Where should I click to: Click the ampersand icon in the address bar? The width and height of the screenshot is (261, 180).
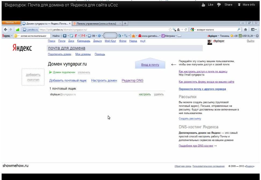coord(178,30)
